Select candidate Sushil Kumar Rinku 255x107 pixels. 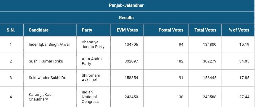point(46,61)
